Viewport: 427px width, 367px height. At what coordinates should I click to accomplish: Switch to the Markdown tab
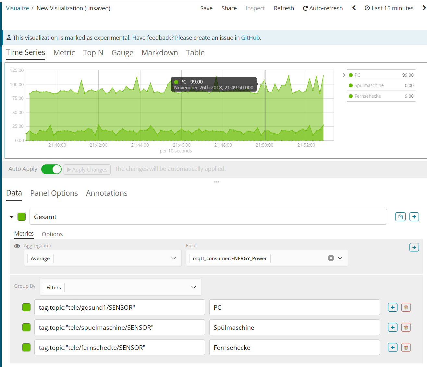click(x=160, y=53)
